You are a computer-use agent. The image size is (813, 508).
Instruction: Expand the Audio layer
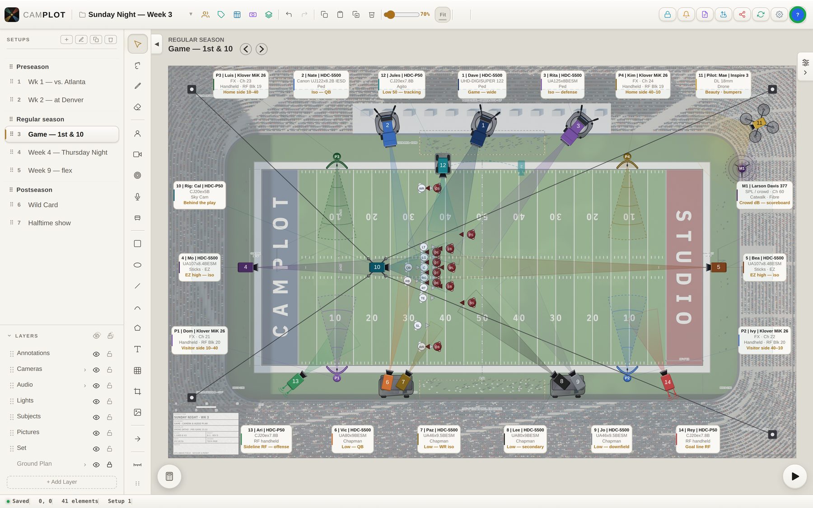(85, 386)
